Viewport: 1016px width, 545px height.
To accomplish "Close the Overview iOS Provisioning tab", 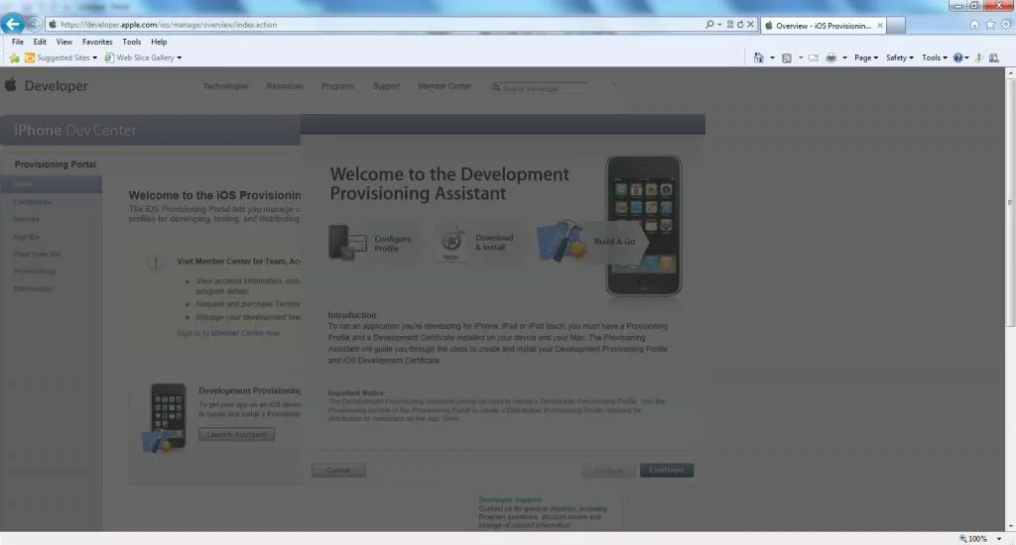I will [880, 25].
